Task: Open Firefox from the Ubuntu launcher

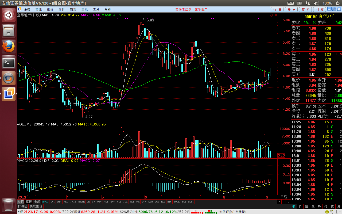Action: [9, 47]
